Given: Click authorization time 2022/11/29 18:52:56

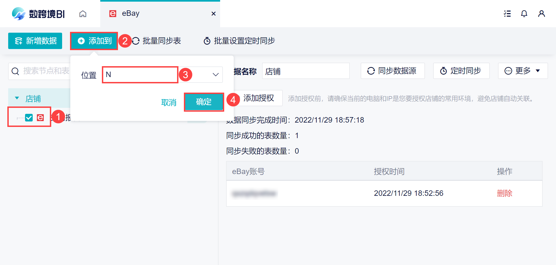Looking at the screenshot, I should (409, 193).
